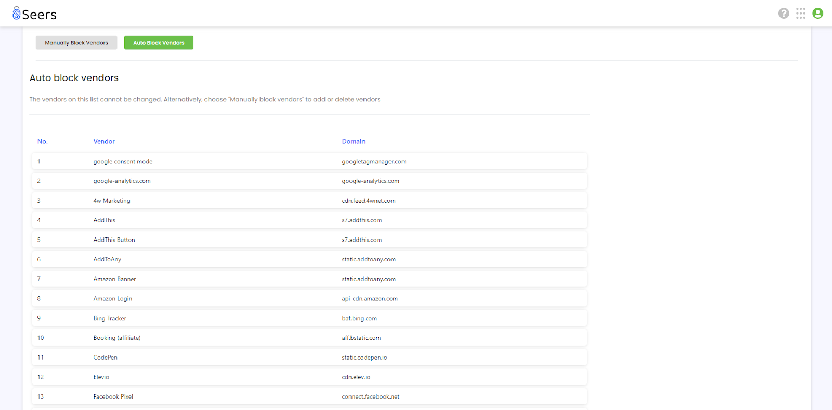Select the AddThis Button vendor
This screenshot has height=410, width=832.
click(x=114, y=240)
